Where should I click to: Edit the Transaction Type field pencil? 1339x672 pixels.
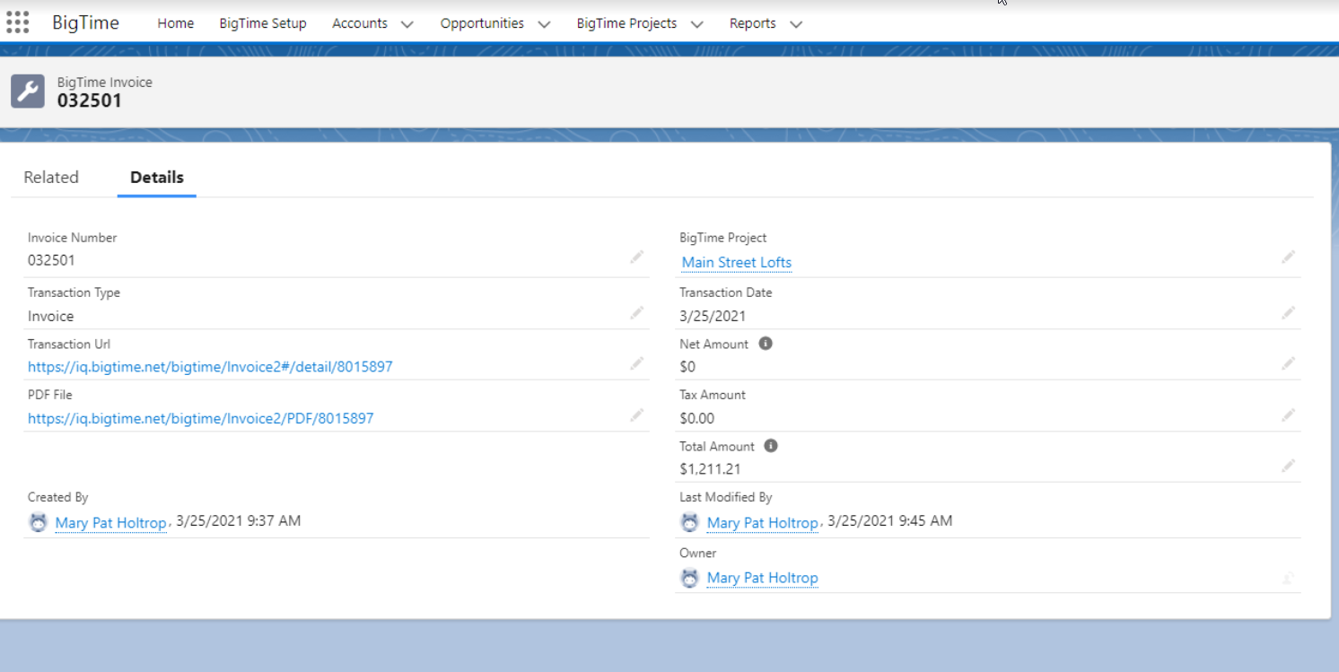coord(636,313)
